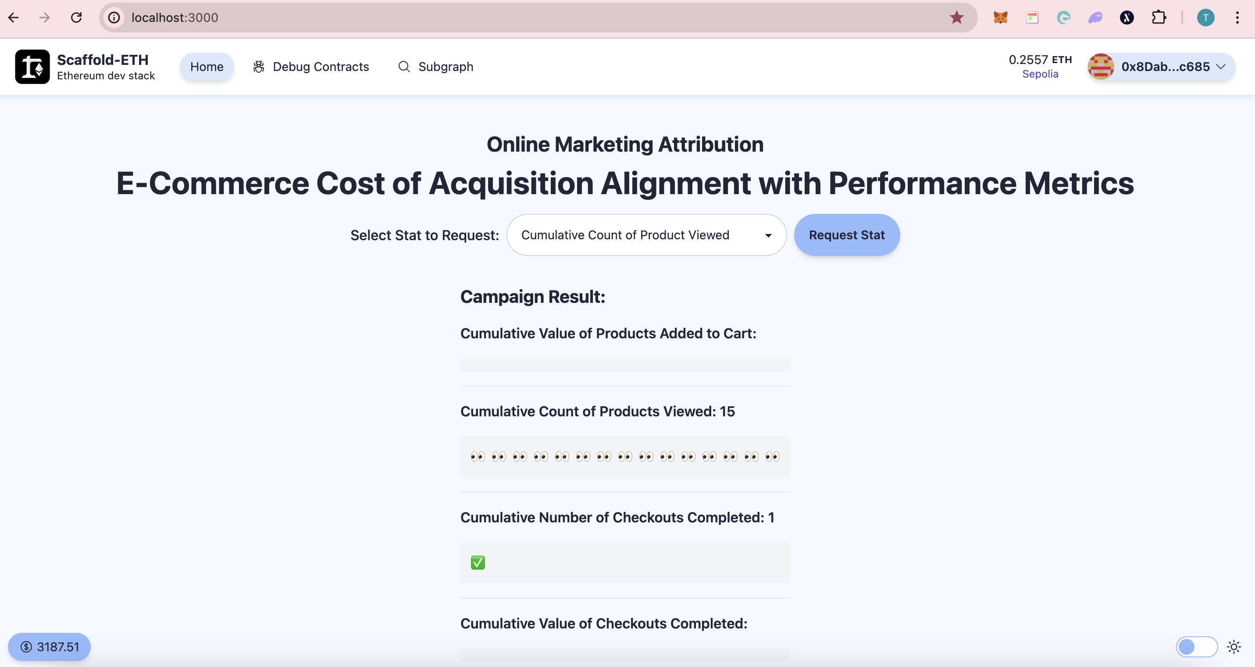Click 'Cumulative Count of Products Viewed: 15'
The height and width of the screenshot is (667, 1255).
tap(598, 412)
